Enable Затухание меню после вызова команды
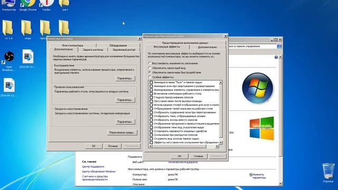Viewport: 338px width, 190px height. 152,101
